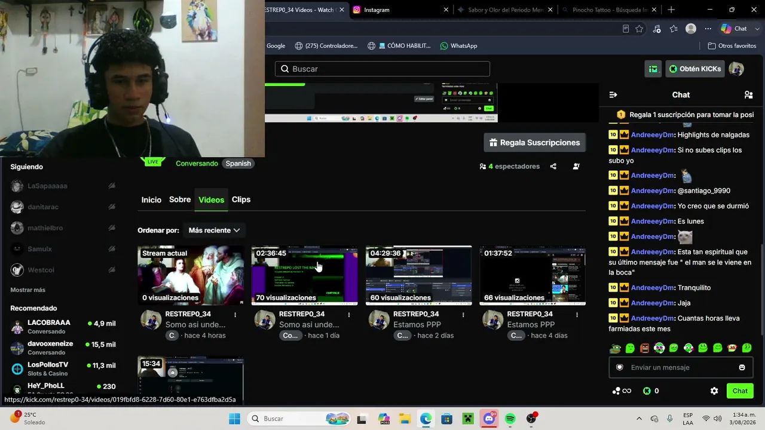Open davooxeneize recommended channel
Screen dimensions: 765x430
pyautogui.click(x=63, y=348)
